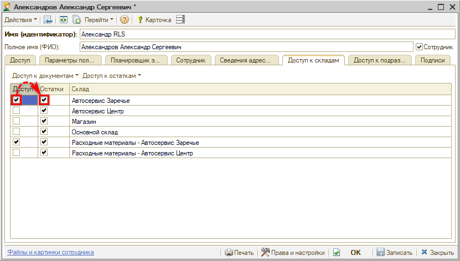Click the help question mark icon
The width and height of the screenshot is (460, 261).
click(125, 20)
